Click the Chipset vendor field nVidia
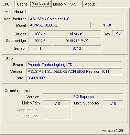Screen dimensions: 130x135 40,33
